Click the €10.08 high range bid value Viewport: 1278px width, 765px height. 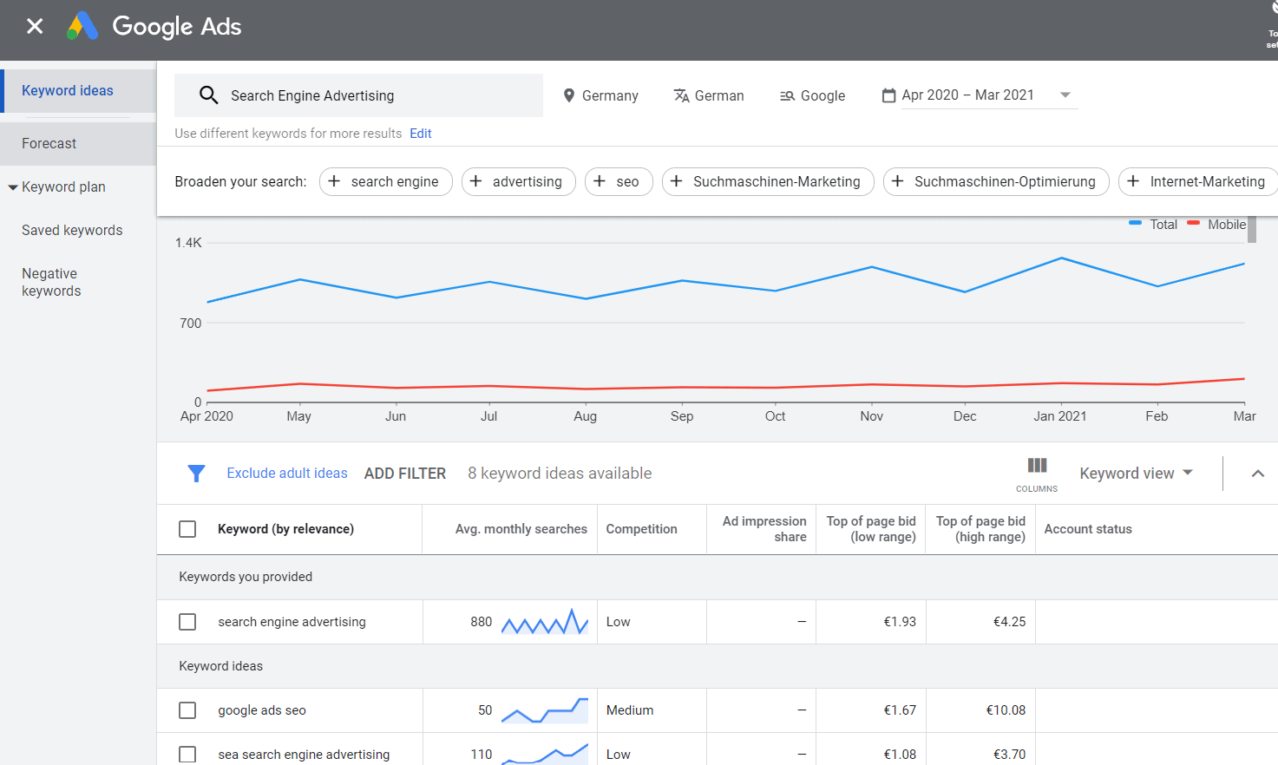[x=1006, y=710]
